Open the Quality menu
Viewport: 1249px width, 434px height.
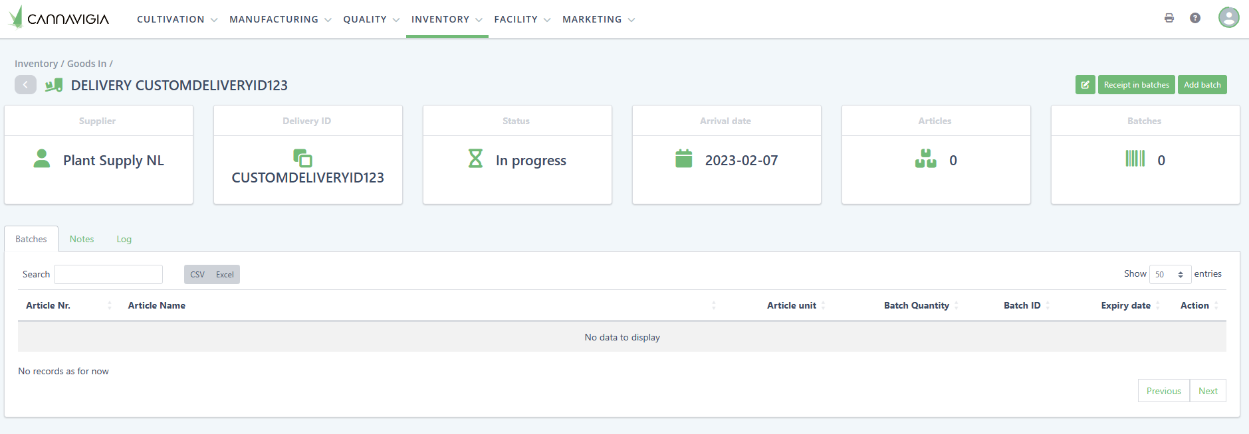click(x=371, y=19)
